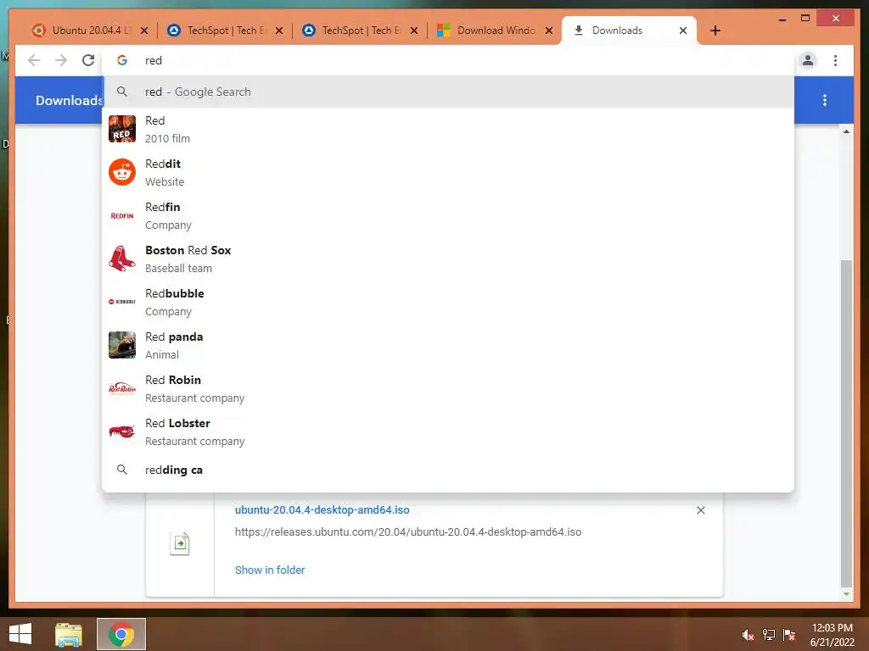
Task: Click the scrollbar down arrow
Action: click(846, 594)
